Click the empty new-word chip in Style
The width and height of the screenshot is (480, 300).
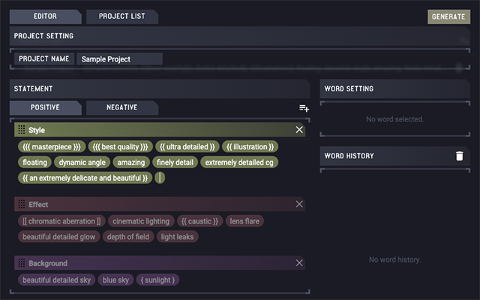pos(160,178)
